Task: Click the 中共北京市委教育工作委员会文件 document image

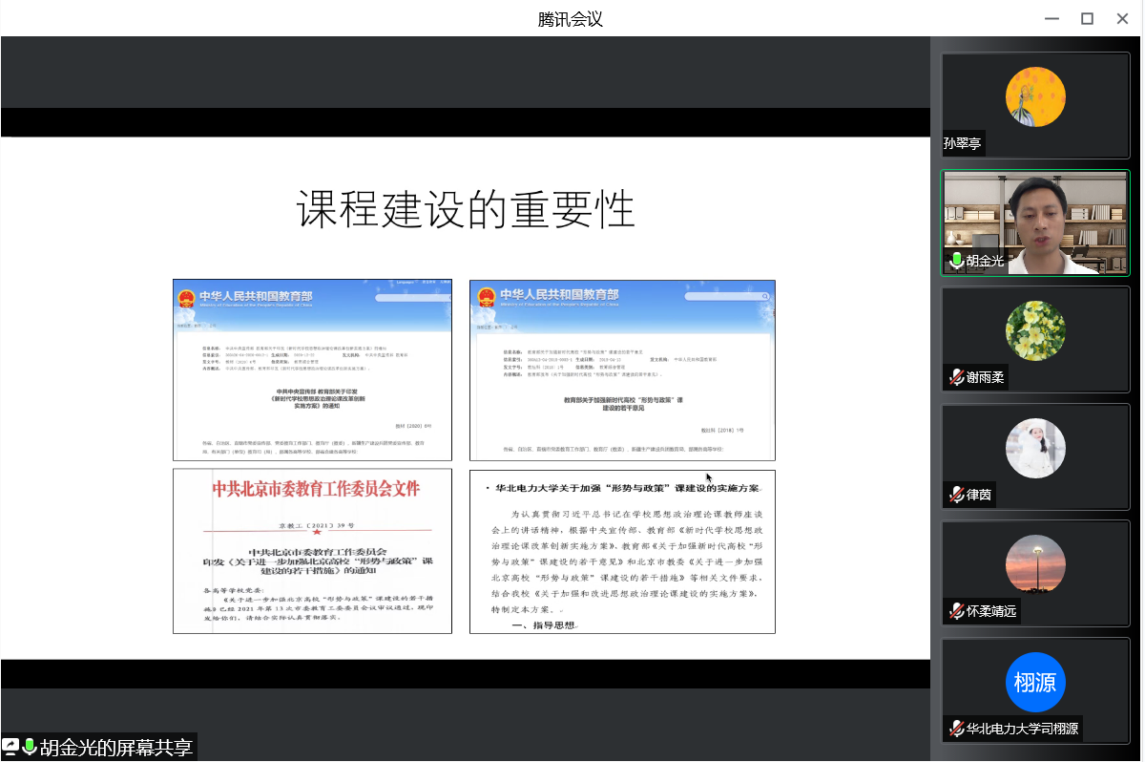Action: [312, 551]
